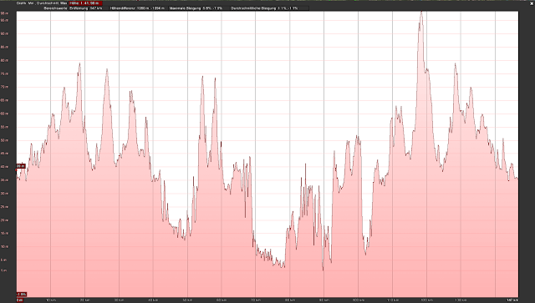Click the Durchschnittliche Steigung readout
Screen dimensions: 535x303
(264, 8)
